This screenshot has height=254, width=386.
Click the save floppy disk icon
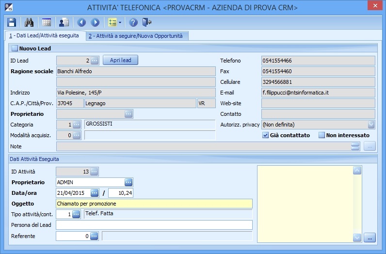coord(12,22)
